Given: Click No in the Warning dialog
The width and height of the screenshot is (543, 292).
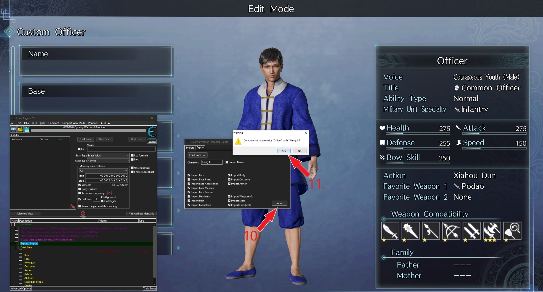Looking at the screenshot, I should tap(300, 151).
